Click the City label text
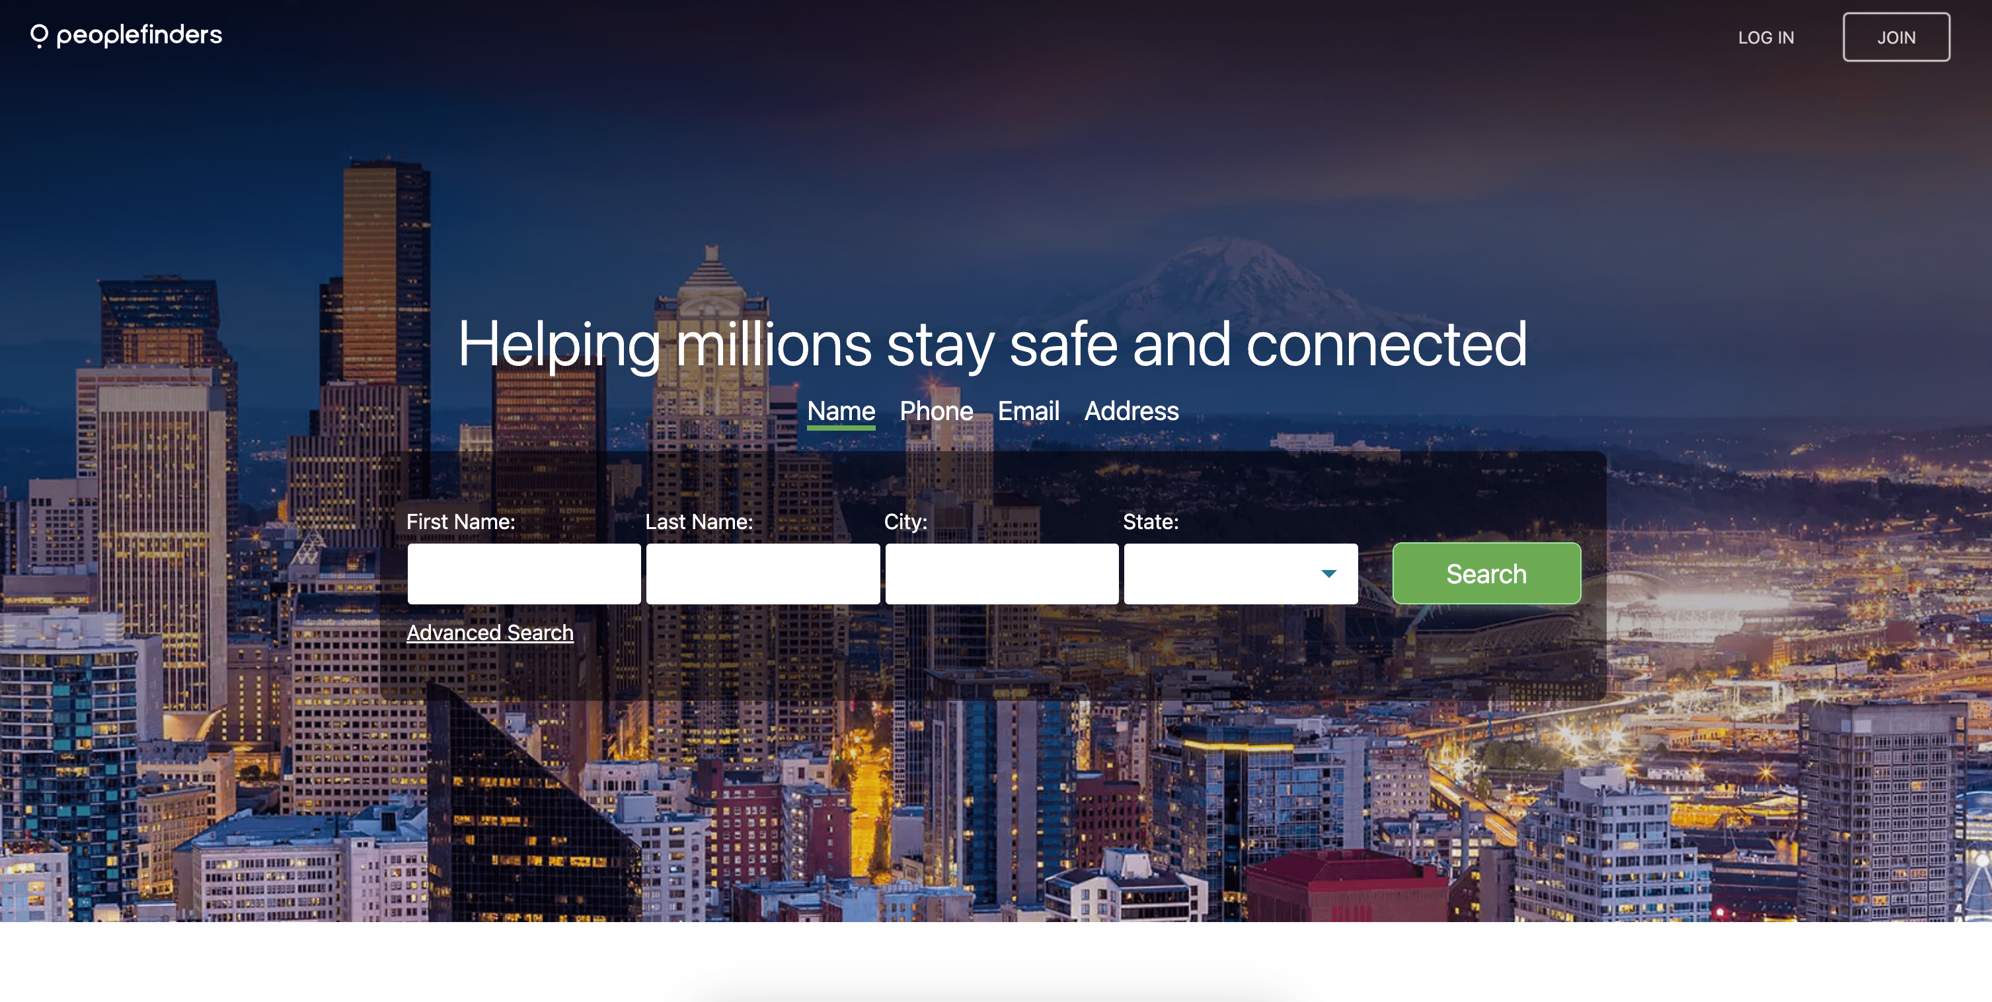 [x=905, y=522]
